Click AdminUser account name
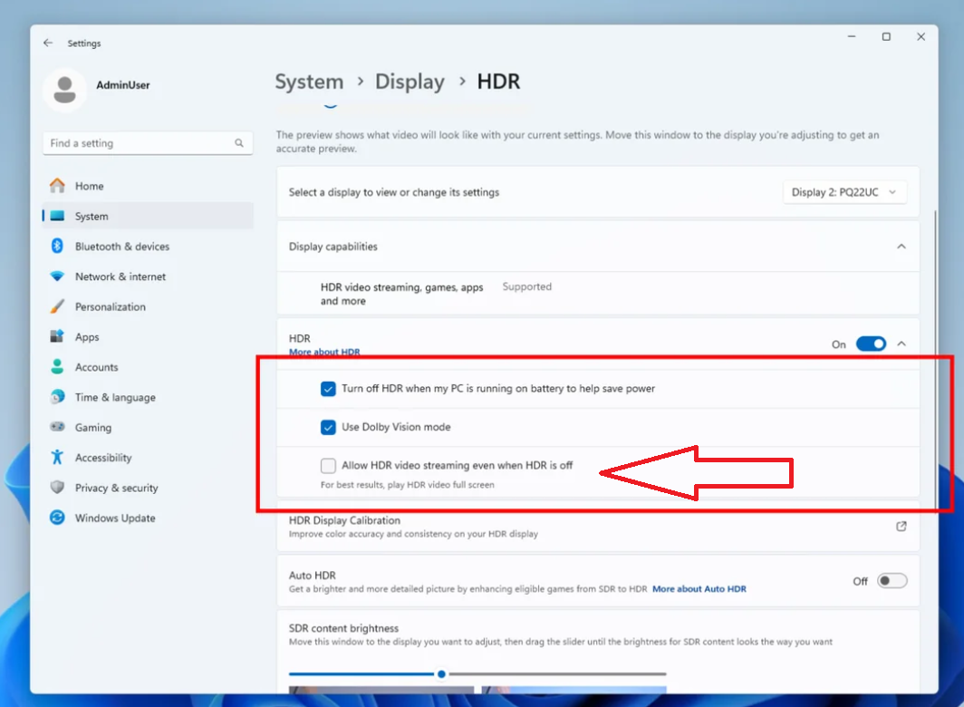This screenshot has width=964, height=707. 123,85
